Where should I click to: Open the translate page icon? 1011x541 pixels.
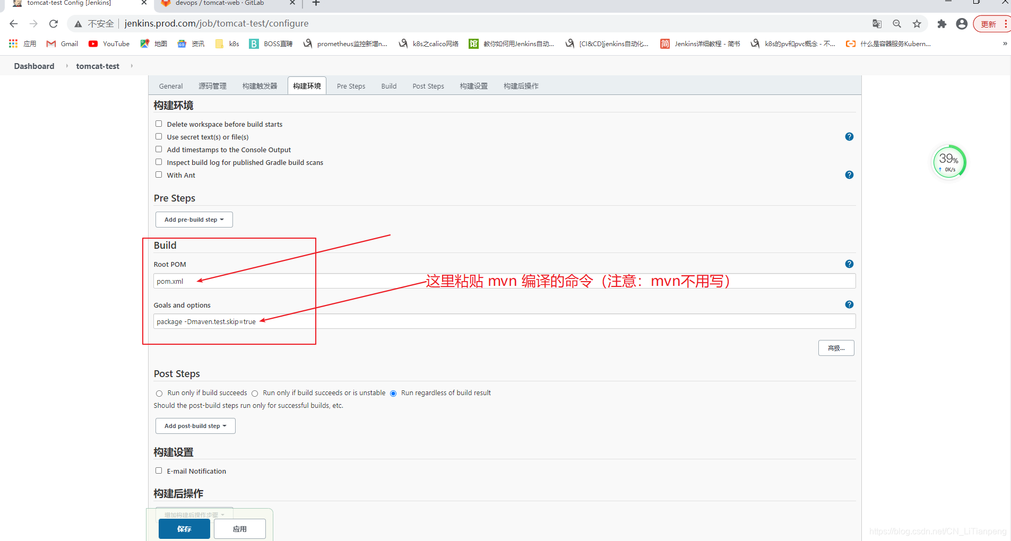pos(877,24)
